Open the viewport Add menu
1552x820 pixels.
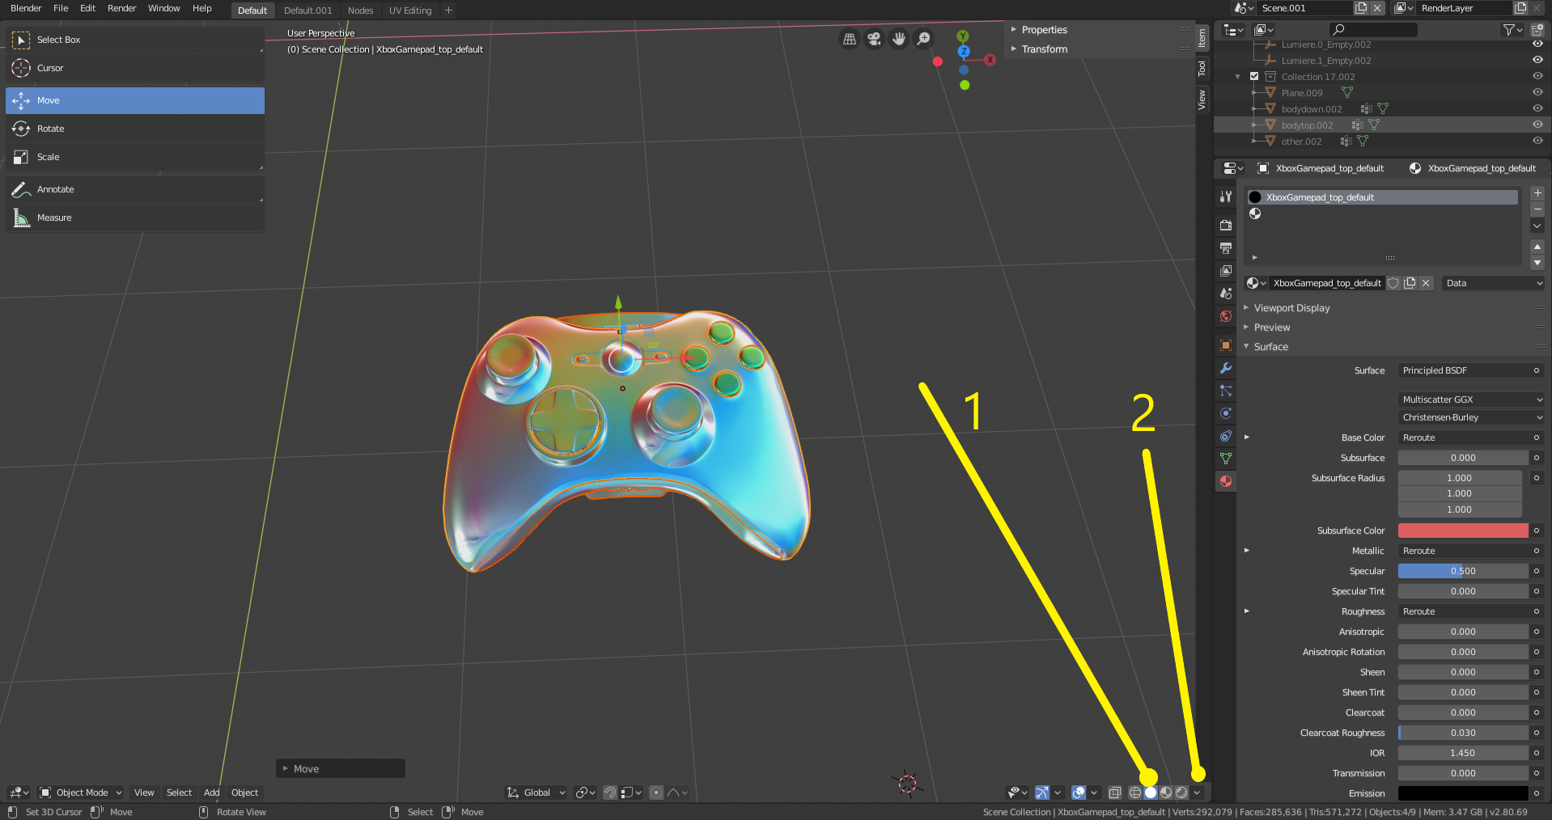click(211, 793)
